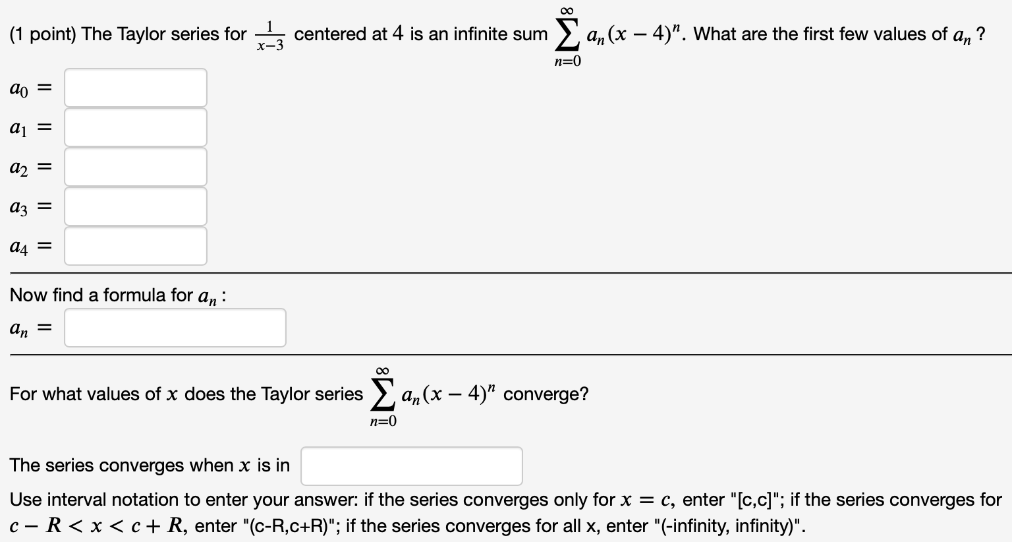Click the Taylor series summation formula
The image size is (1012, 542).
tap(618, 34)
